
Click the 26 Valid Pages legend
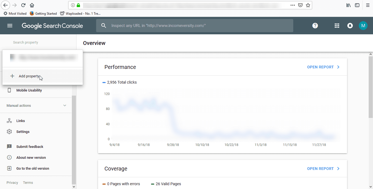(x=166, y=184)
